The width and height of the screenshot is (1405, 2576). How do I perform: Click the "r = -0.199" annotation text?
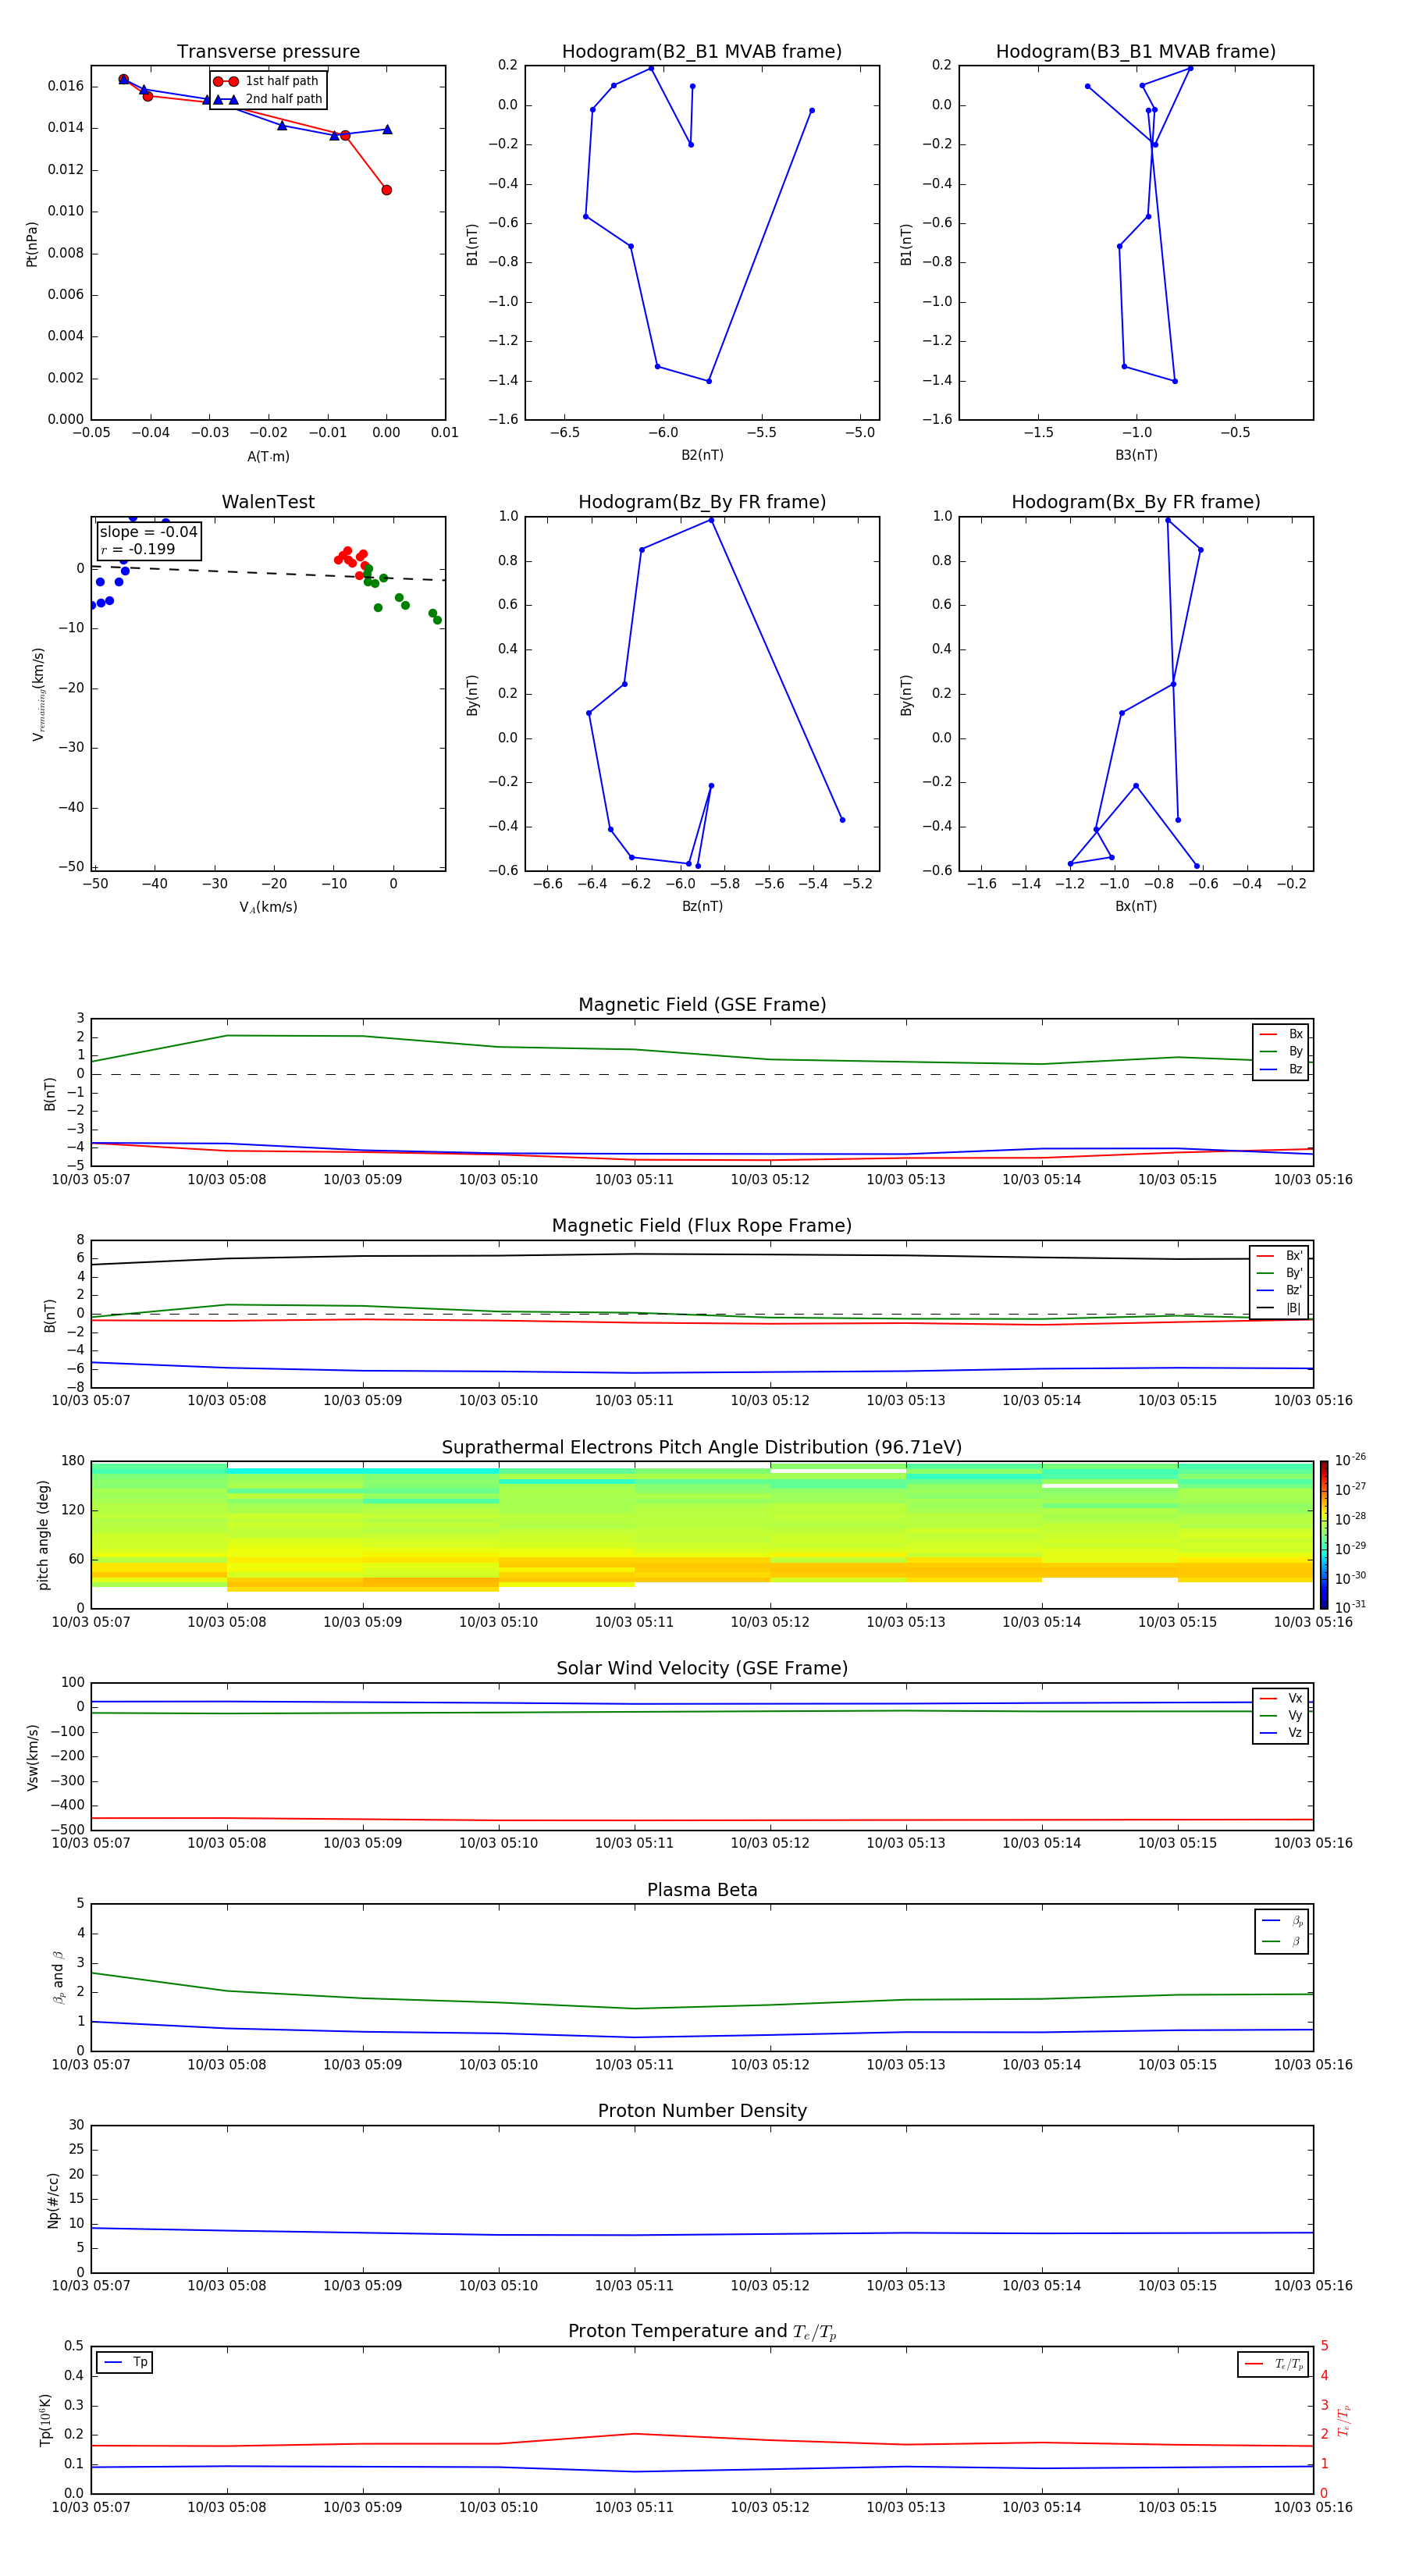click(138, 549)
